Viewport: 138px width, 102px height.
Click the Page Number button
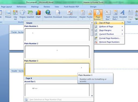coord(98,15)
